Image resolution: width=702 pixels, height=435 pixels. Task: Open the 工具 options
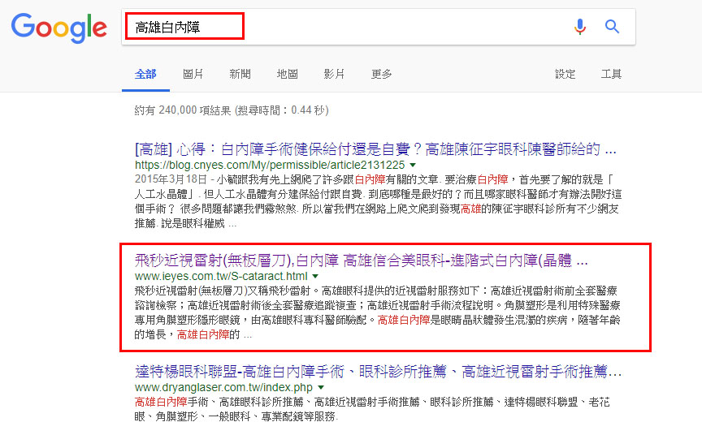[x=611, y=74]
